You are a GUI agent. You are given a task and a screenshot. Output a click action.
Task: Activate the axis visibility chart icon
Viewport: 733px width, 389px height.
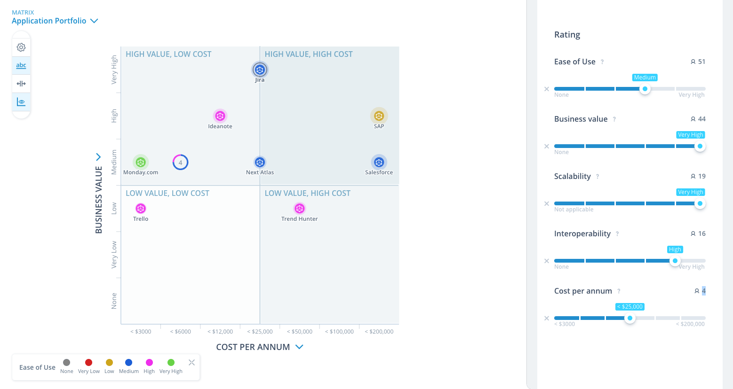21,101
